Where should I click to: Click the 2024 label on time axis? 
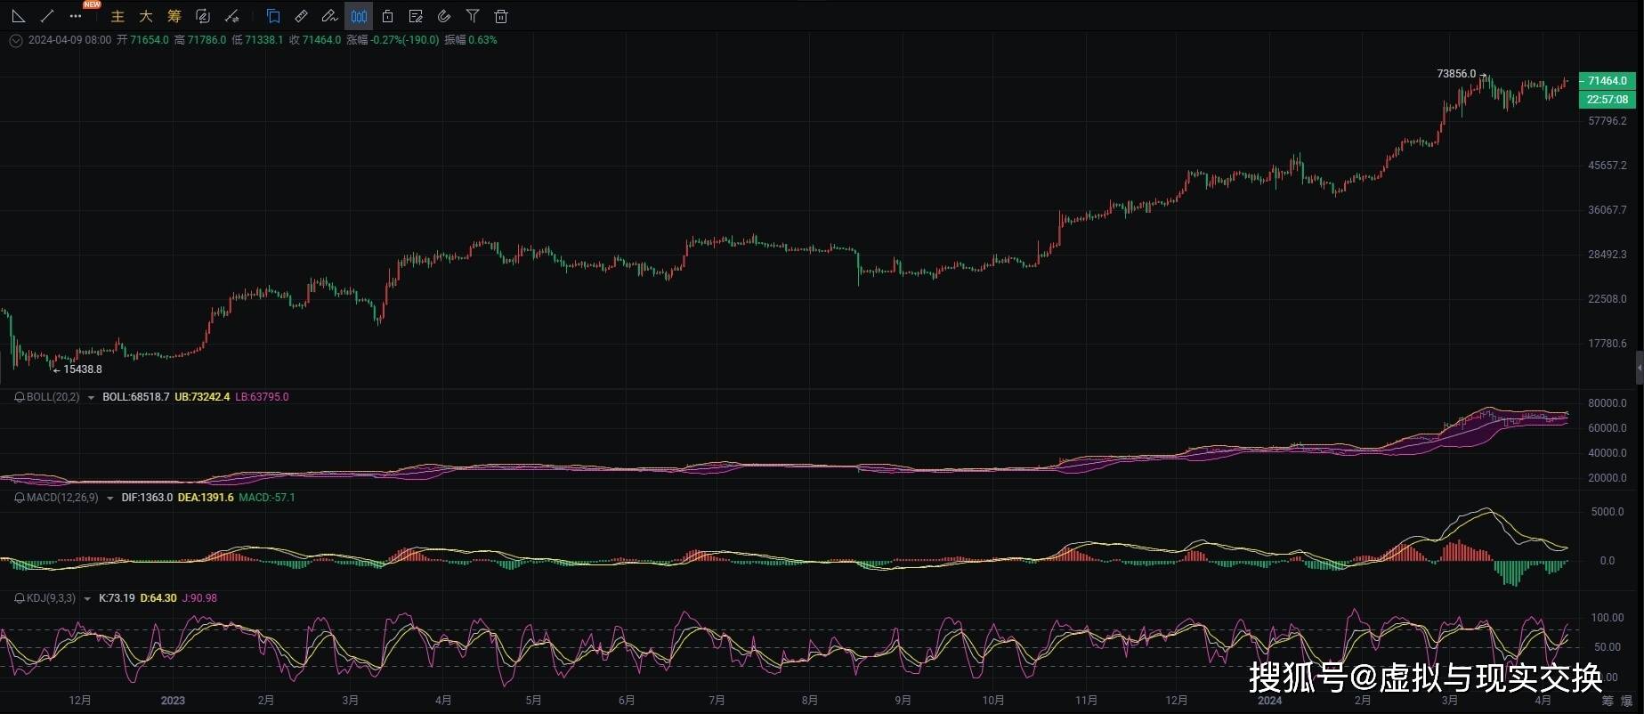[x=1269, y=701]
